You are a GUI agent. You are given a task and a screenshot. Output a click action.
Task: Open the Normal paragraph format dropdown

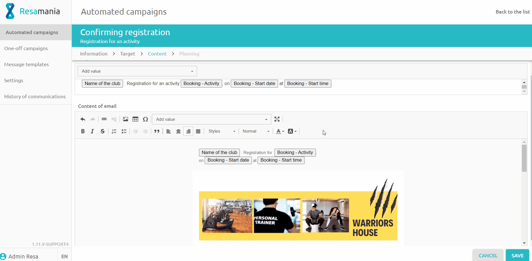256,131
